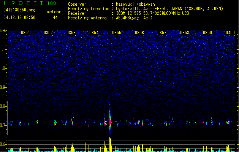
Task: Click the meteor count value 44
Action: (x=55, y=17)
